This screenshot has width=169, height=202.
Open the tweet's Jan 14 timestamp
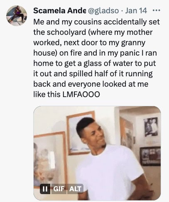pos(136,10)
